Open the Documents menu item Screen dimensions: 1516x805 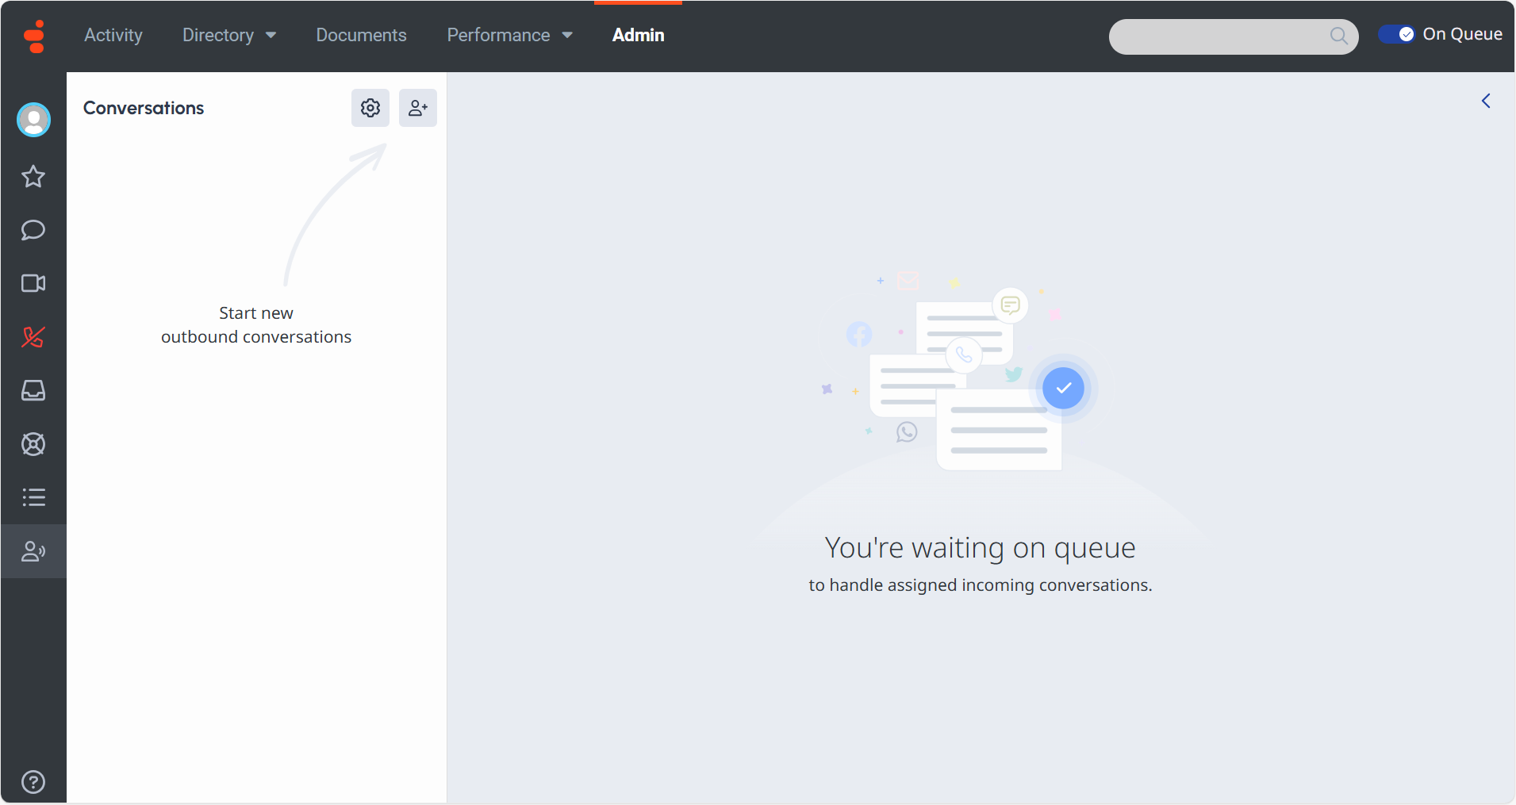pyautogui.click(x=361, y=35)
